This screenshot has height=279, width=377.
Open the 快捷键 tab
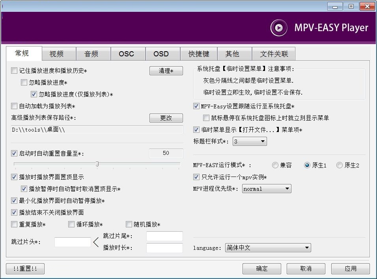coord(199,54)
